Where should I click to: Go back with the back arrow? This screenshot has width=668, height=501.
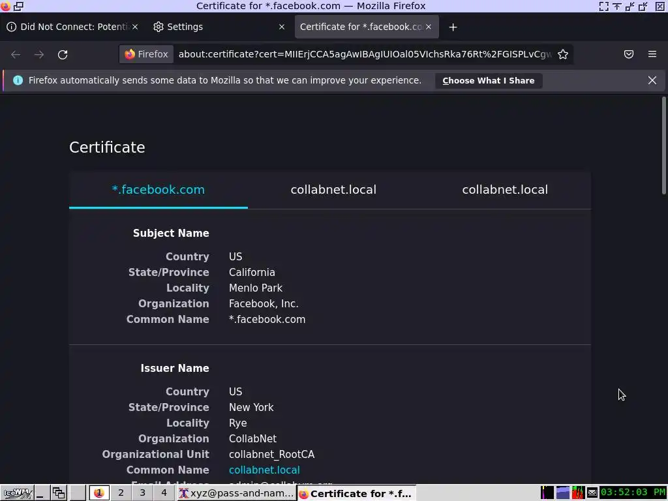pyautogui.click(x=16, y=55)
